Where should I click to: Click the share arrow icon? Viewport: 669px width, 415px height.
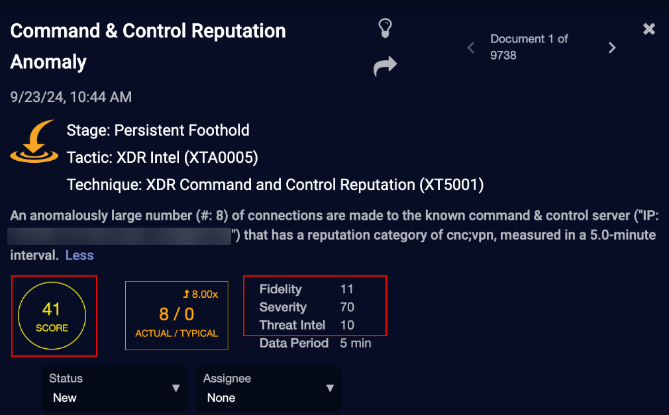pyautogui.click(x=385, y=66)
